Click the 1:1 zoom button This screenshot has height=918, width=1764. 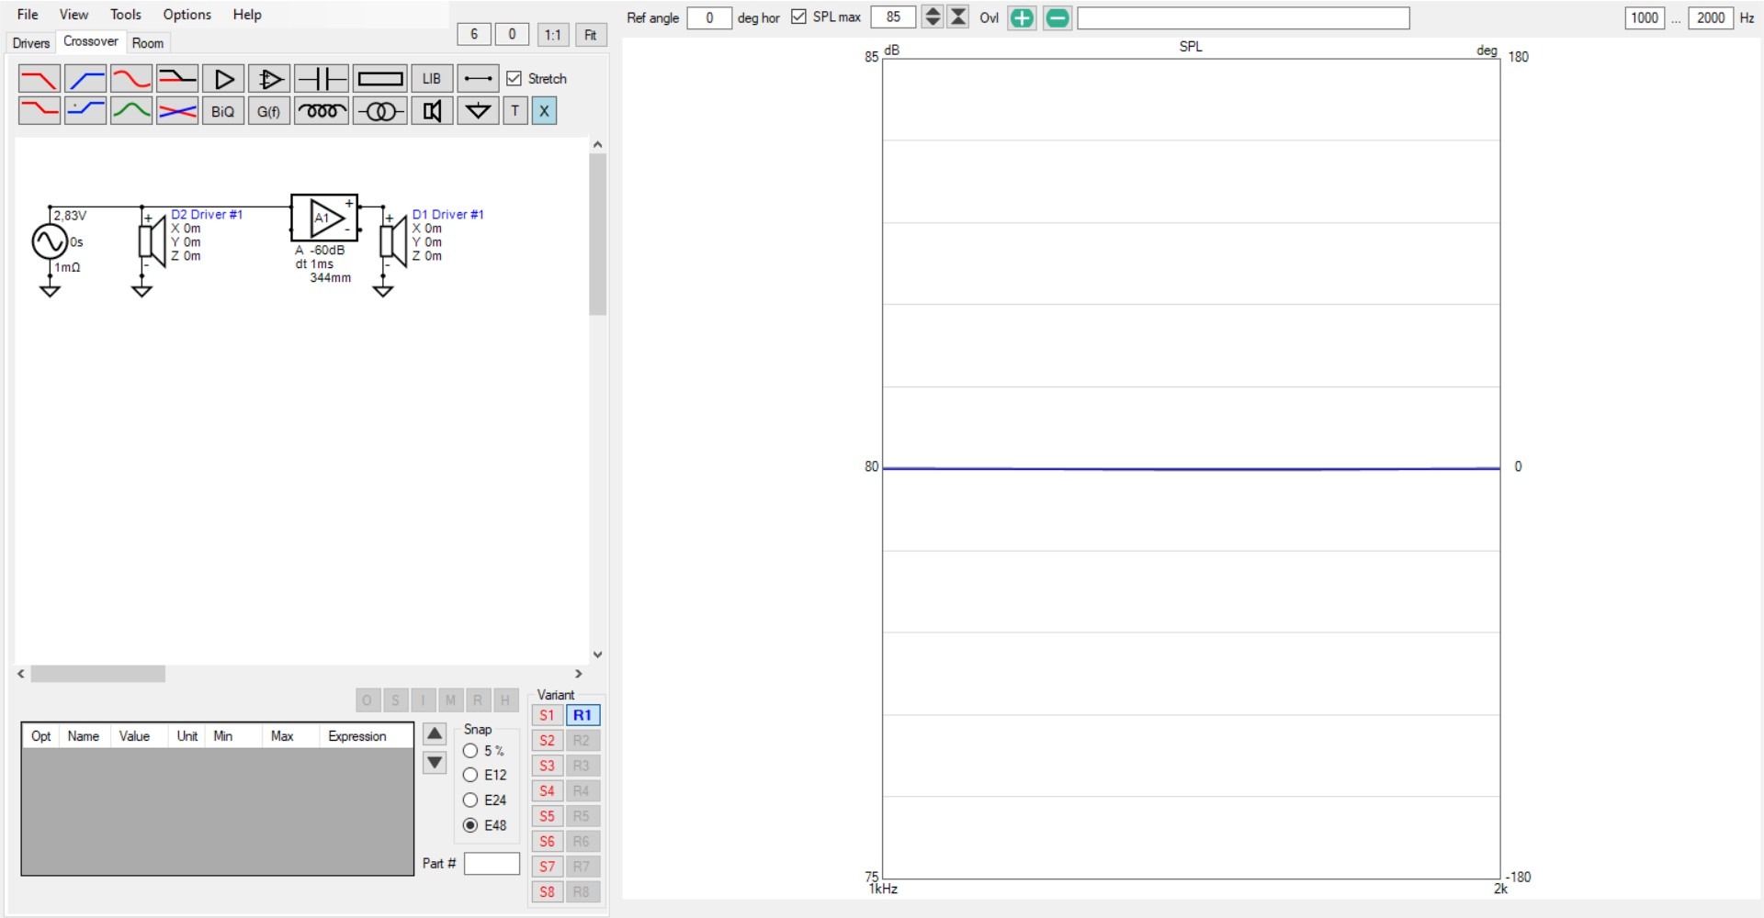point(552,35)
